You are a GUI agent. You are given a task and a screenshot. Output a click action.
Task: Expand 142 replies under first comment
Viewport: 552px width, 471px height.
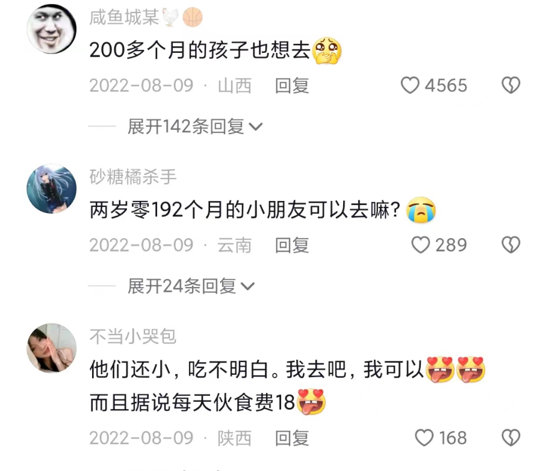tap(194, 127)
